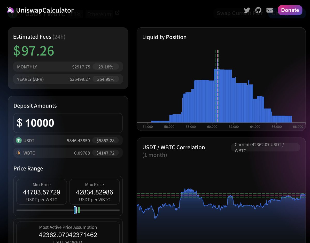Click the Ethereum network label
Image resolution: width=310 pixels, height=243 pixels.
[99, 14]
